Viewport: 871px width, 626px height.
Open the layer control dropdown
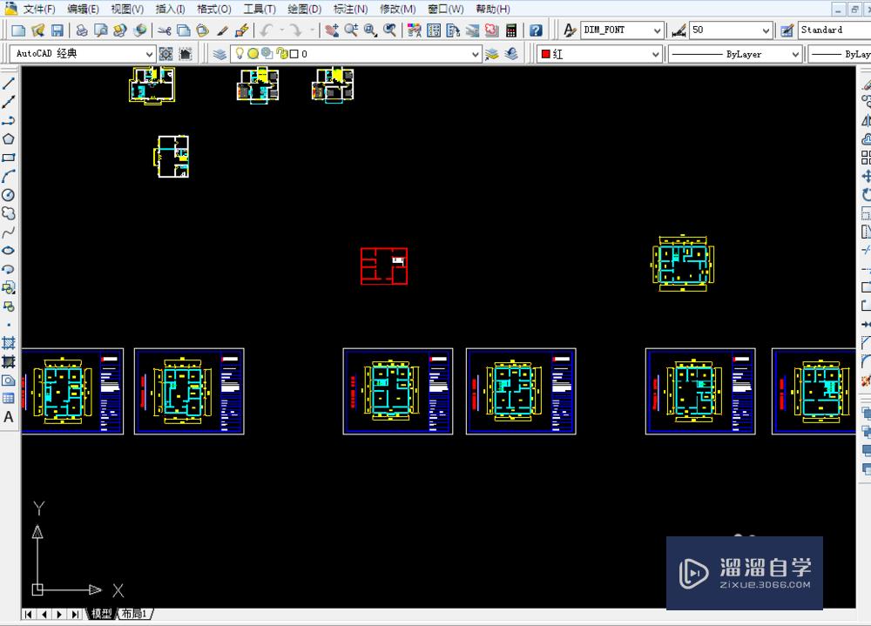[476, 53]
